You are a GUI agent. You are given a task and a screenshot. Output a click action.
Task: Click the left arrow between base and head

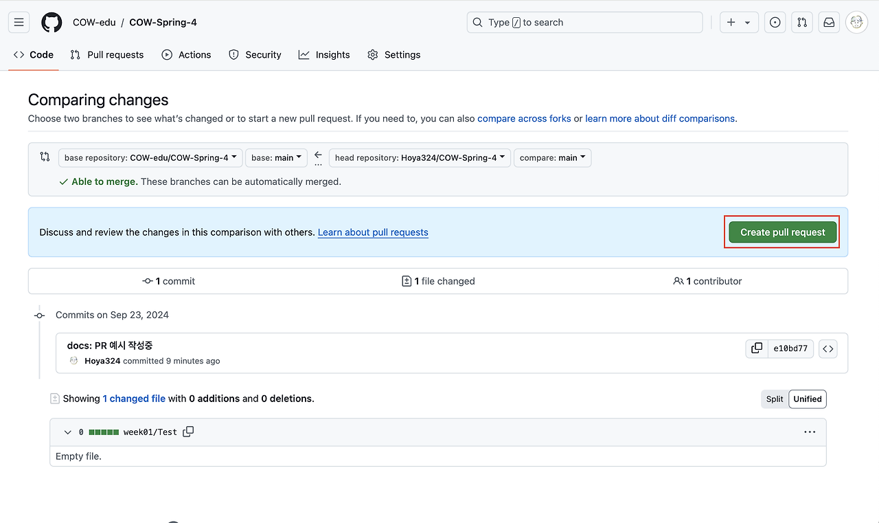pos(318,155)
